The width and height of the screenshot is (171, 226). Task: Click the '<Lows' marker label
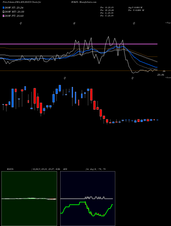[x=168, y=77]
